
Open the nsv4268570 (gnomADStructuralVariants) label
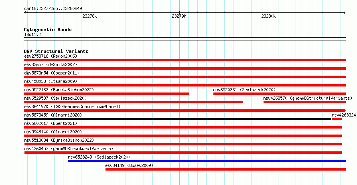[308, 98]
